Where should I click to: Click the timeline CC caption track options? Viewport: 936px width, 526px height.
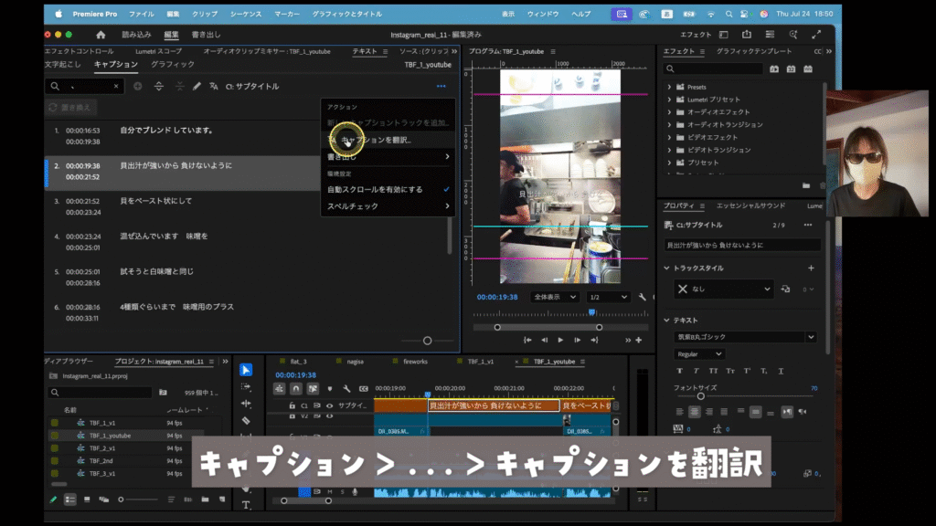[364, 389]
